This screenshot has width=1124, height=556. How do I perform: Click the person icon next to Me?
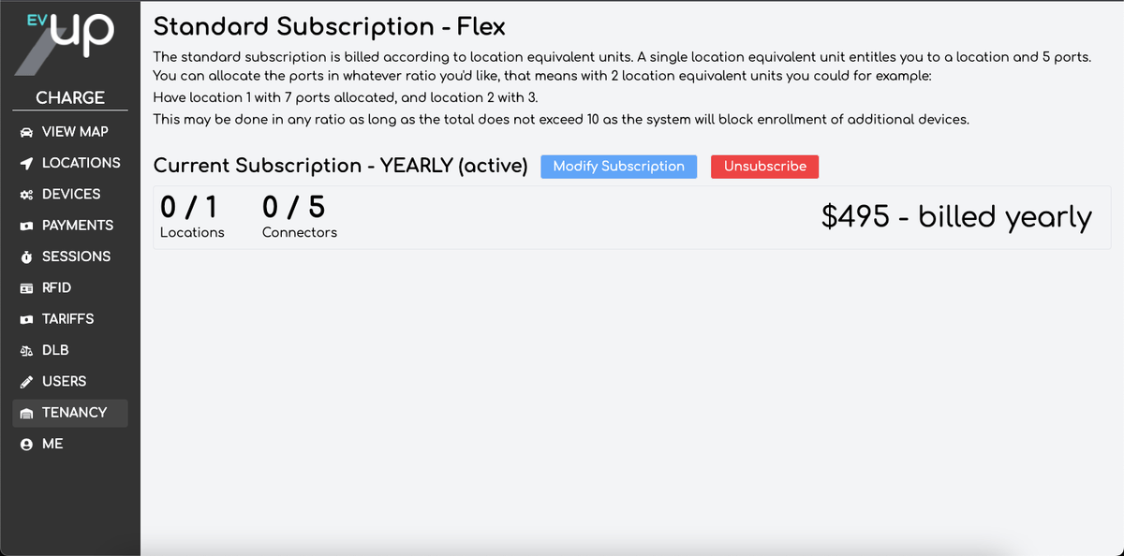click(x=26, y=444)
